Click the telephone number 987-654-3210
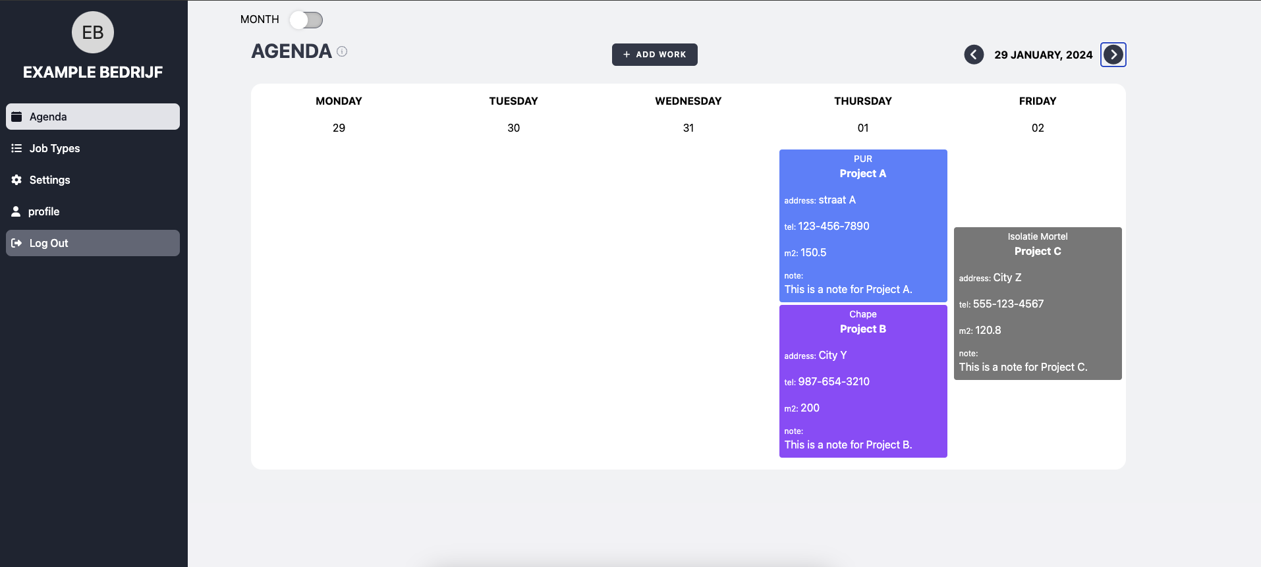The image size is (1261, 567). [833, 381]
